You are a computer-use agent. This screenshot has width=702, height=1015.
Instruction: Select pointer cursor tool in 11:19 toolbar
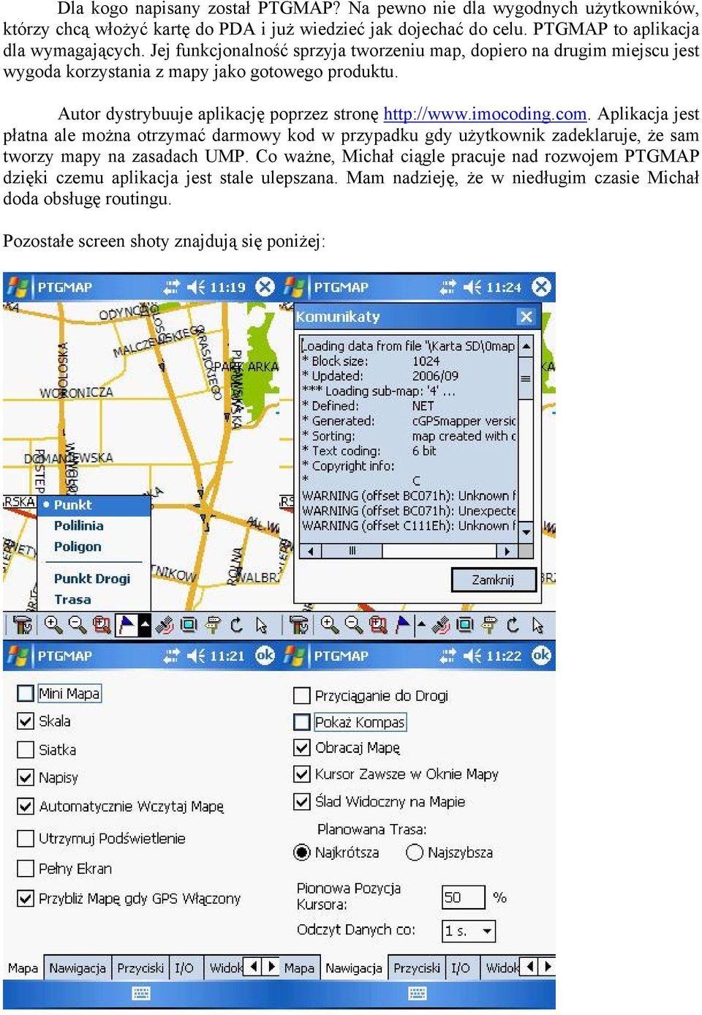(x=261, y=625)
